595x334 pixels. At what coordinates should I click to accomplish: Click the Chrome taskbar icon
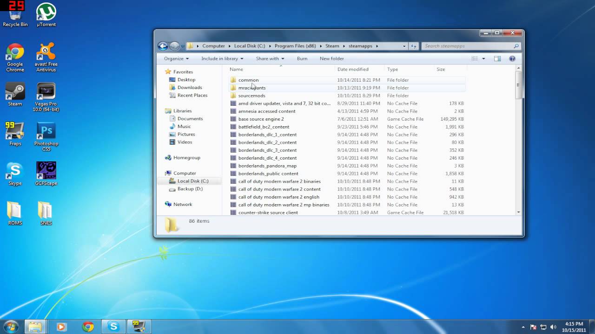[x=87, y=327]
